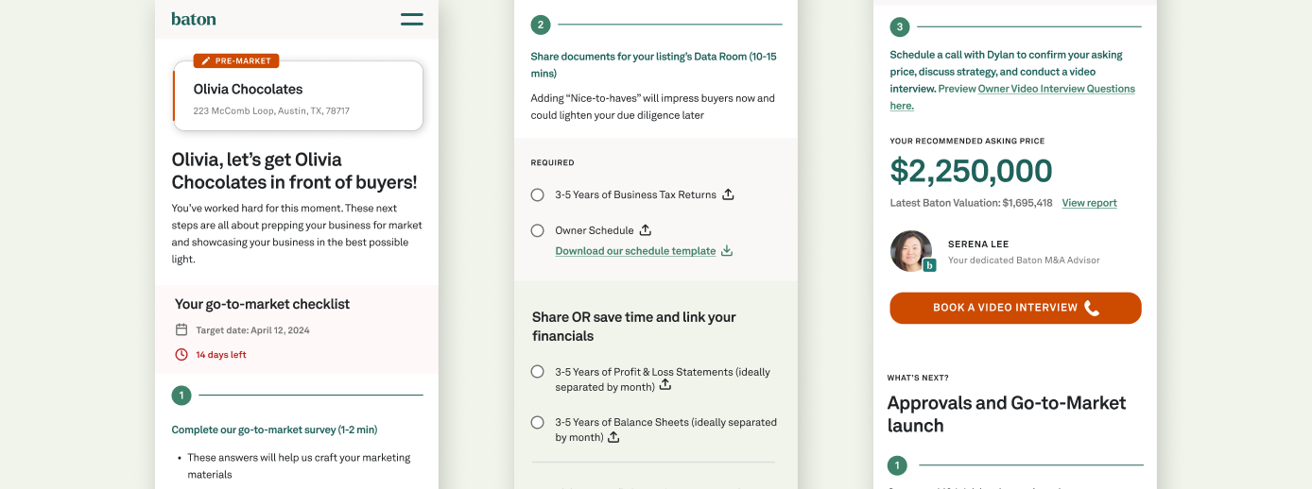Viewport: 1312px width, 489px height.
Task: Click upload icon next to Owner Schedule
Action: pyautogui.click(x=646, y=230)
